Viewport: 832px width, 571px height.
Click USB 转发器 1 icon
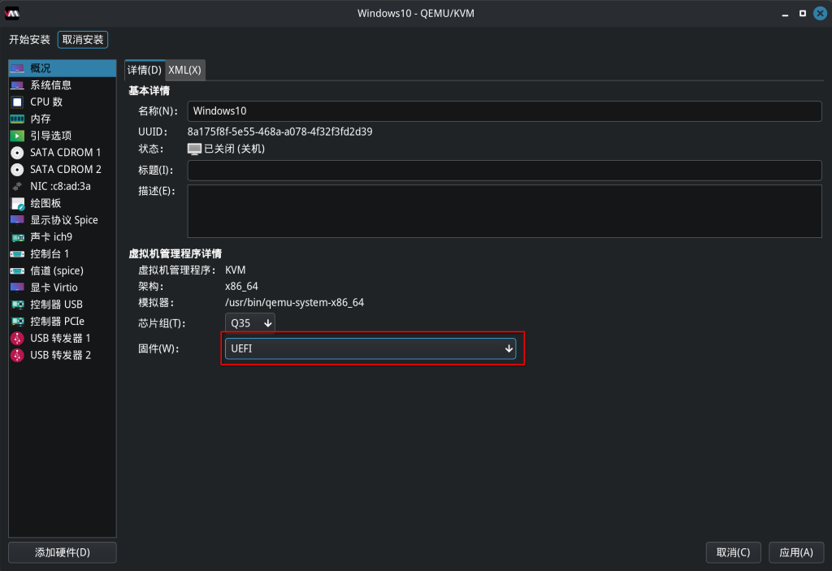click(17, 338)
